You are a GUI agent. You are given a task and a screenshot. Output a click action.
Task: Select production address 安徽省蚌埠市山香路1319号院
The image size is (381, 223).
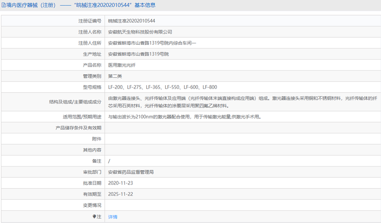coord(139,54)
